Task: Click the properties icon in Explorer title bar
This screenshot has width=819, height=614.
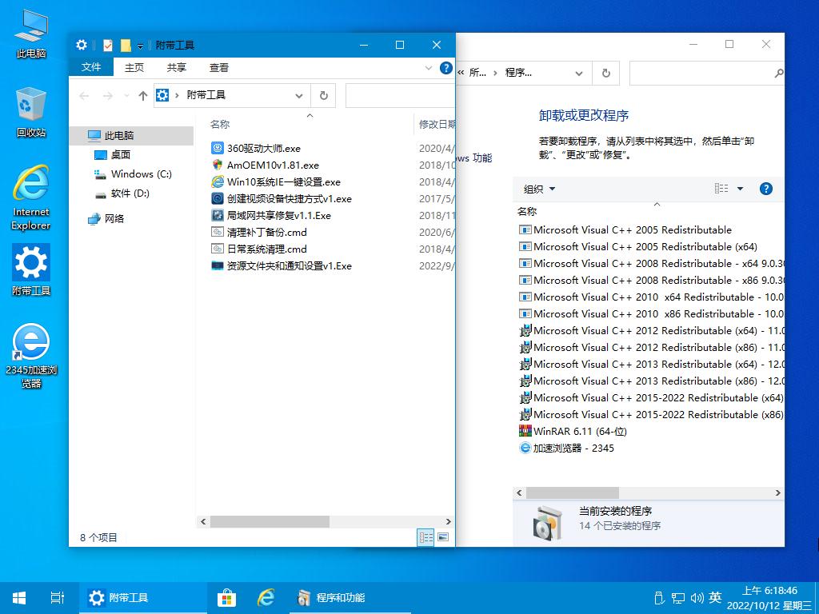Action: pos(108,46)
